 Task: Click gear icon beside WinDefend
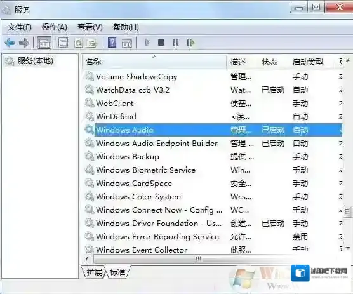coord(90,117)
